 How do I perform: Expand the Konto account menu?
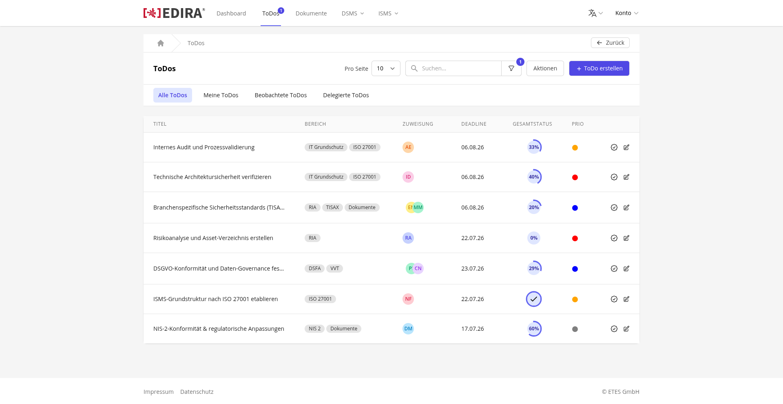(627, 13)
